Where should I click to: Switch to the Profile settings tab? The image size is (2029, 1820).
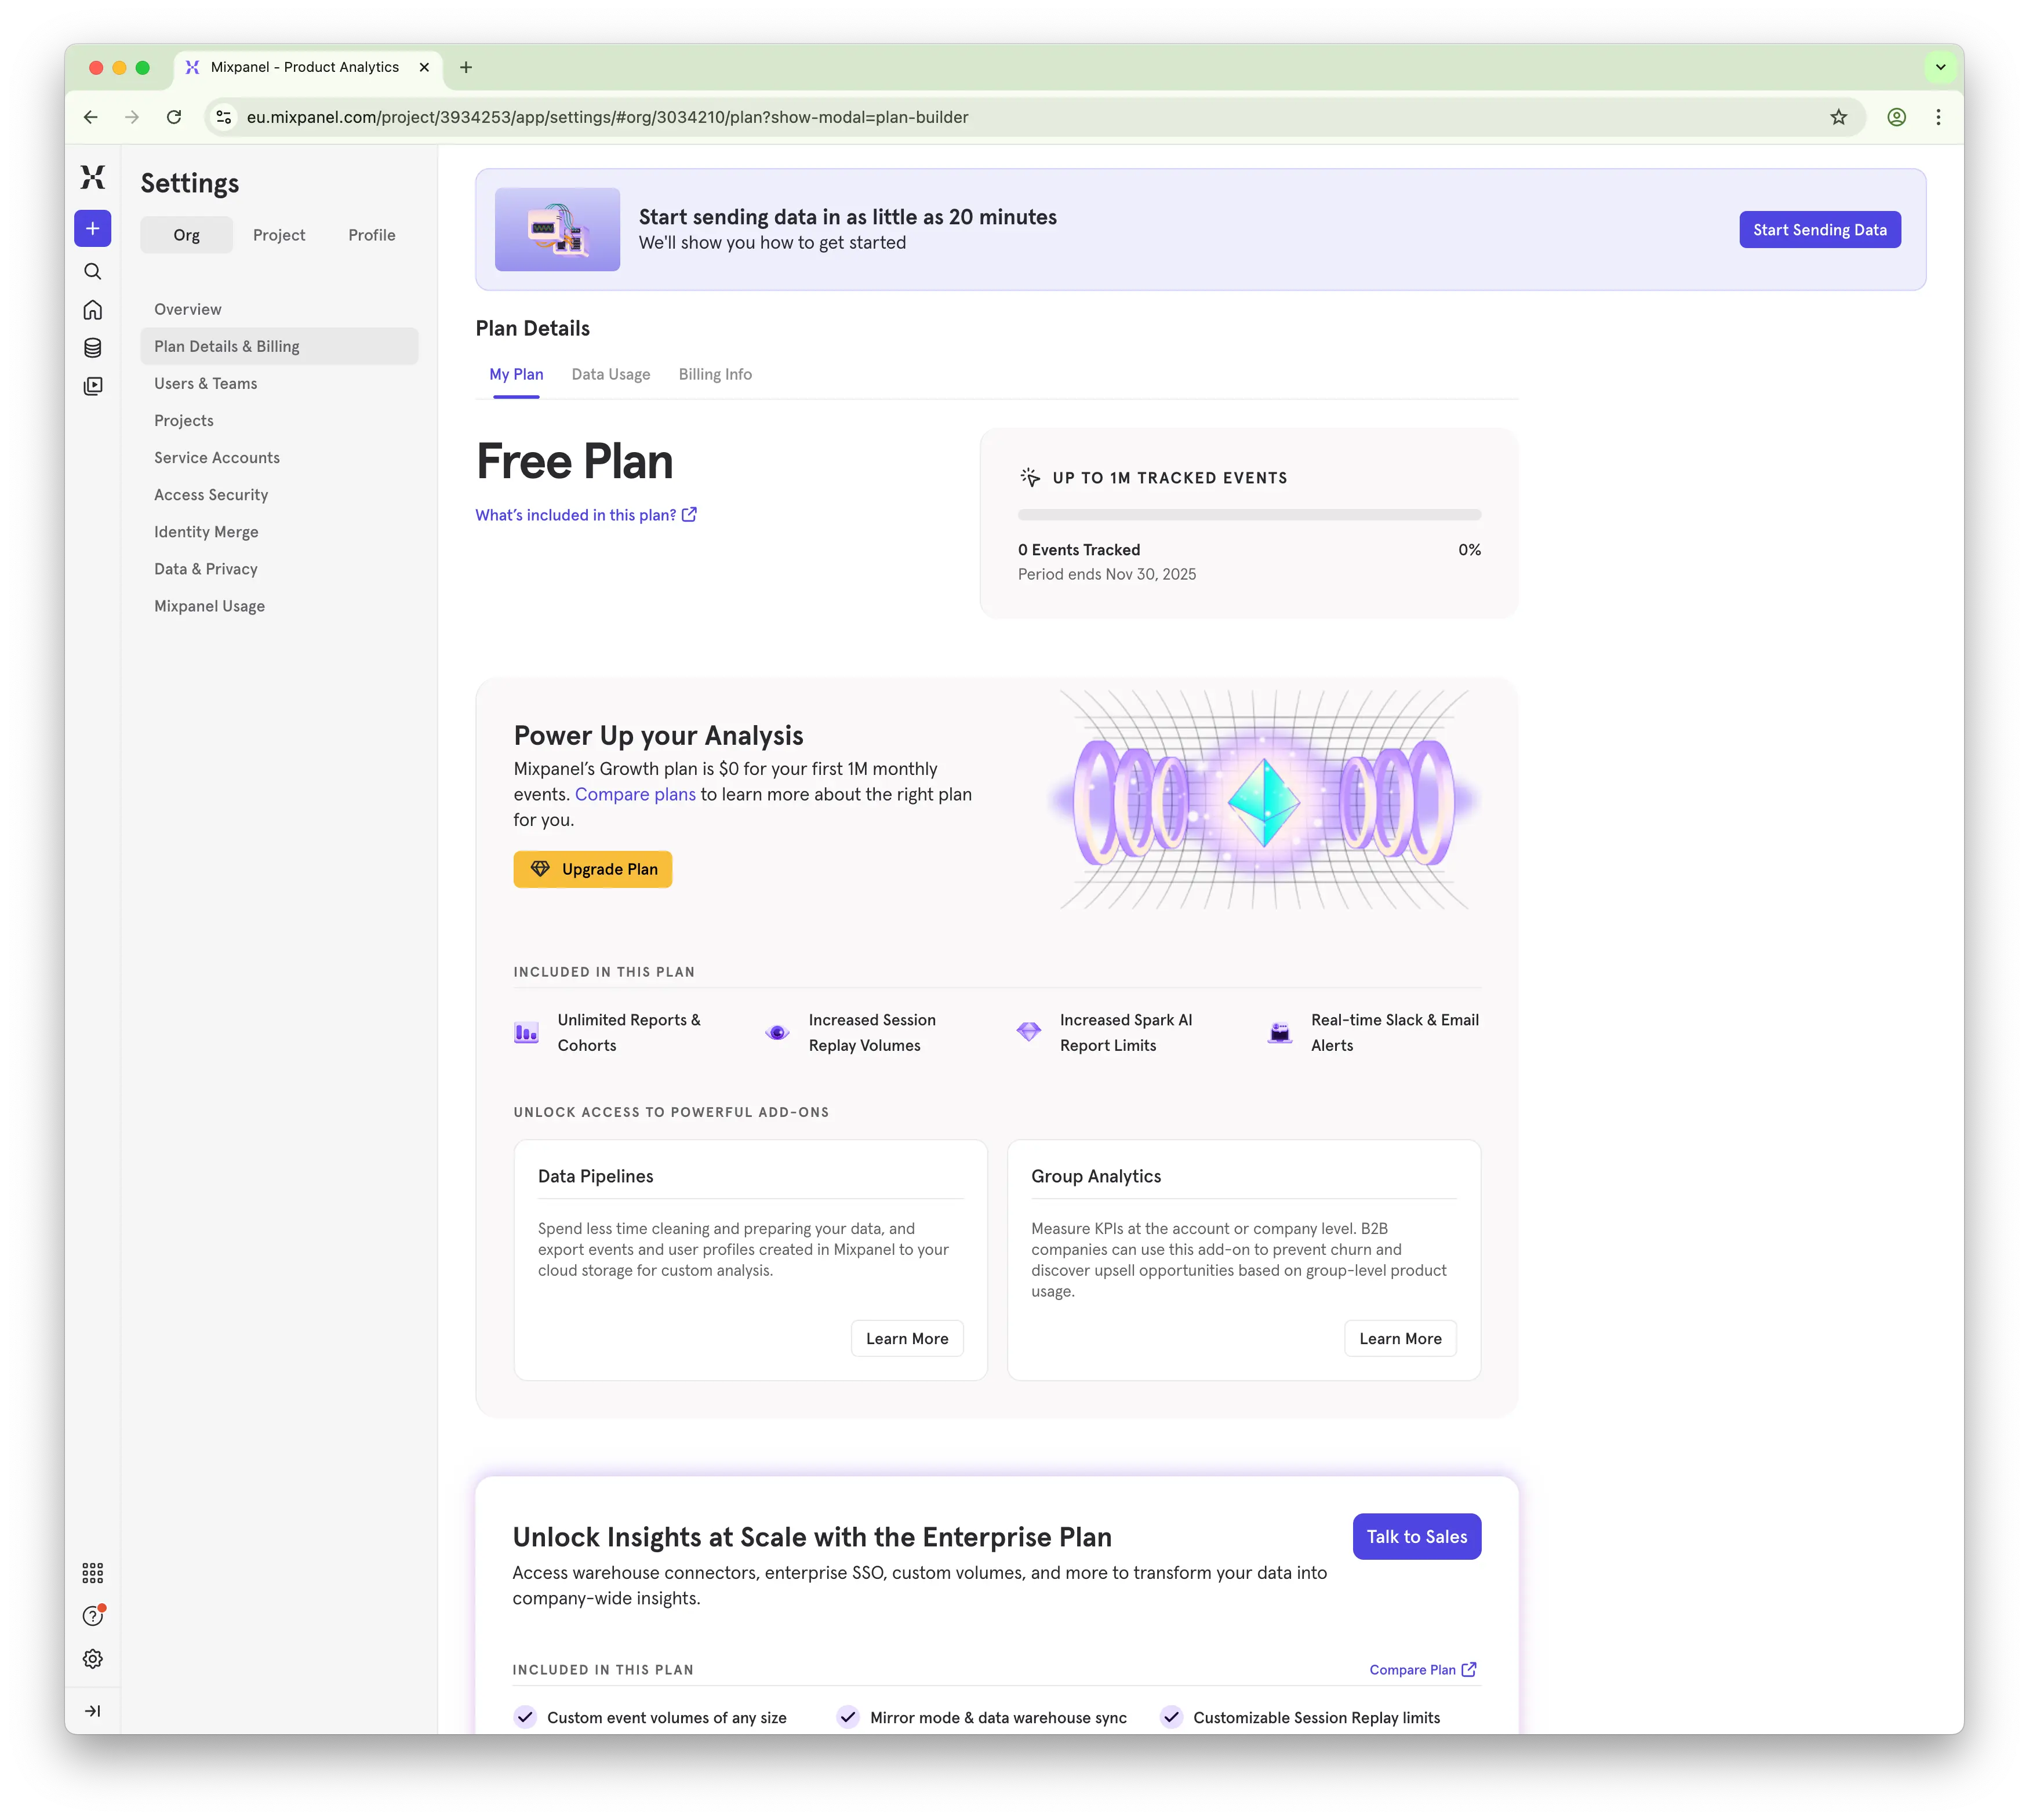click(x=372, y=235)
